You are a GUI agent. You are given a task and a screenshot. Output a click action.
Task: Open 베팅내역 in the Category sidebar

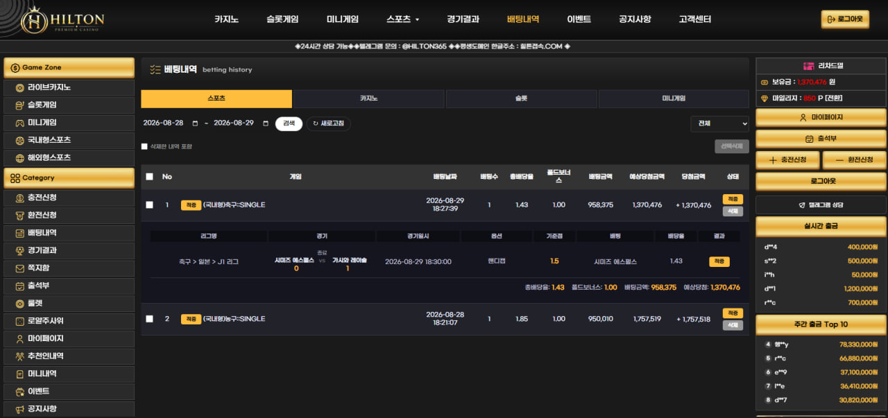coord(69,233)
